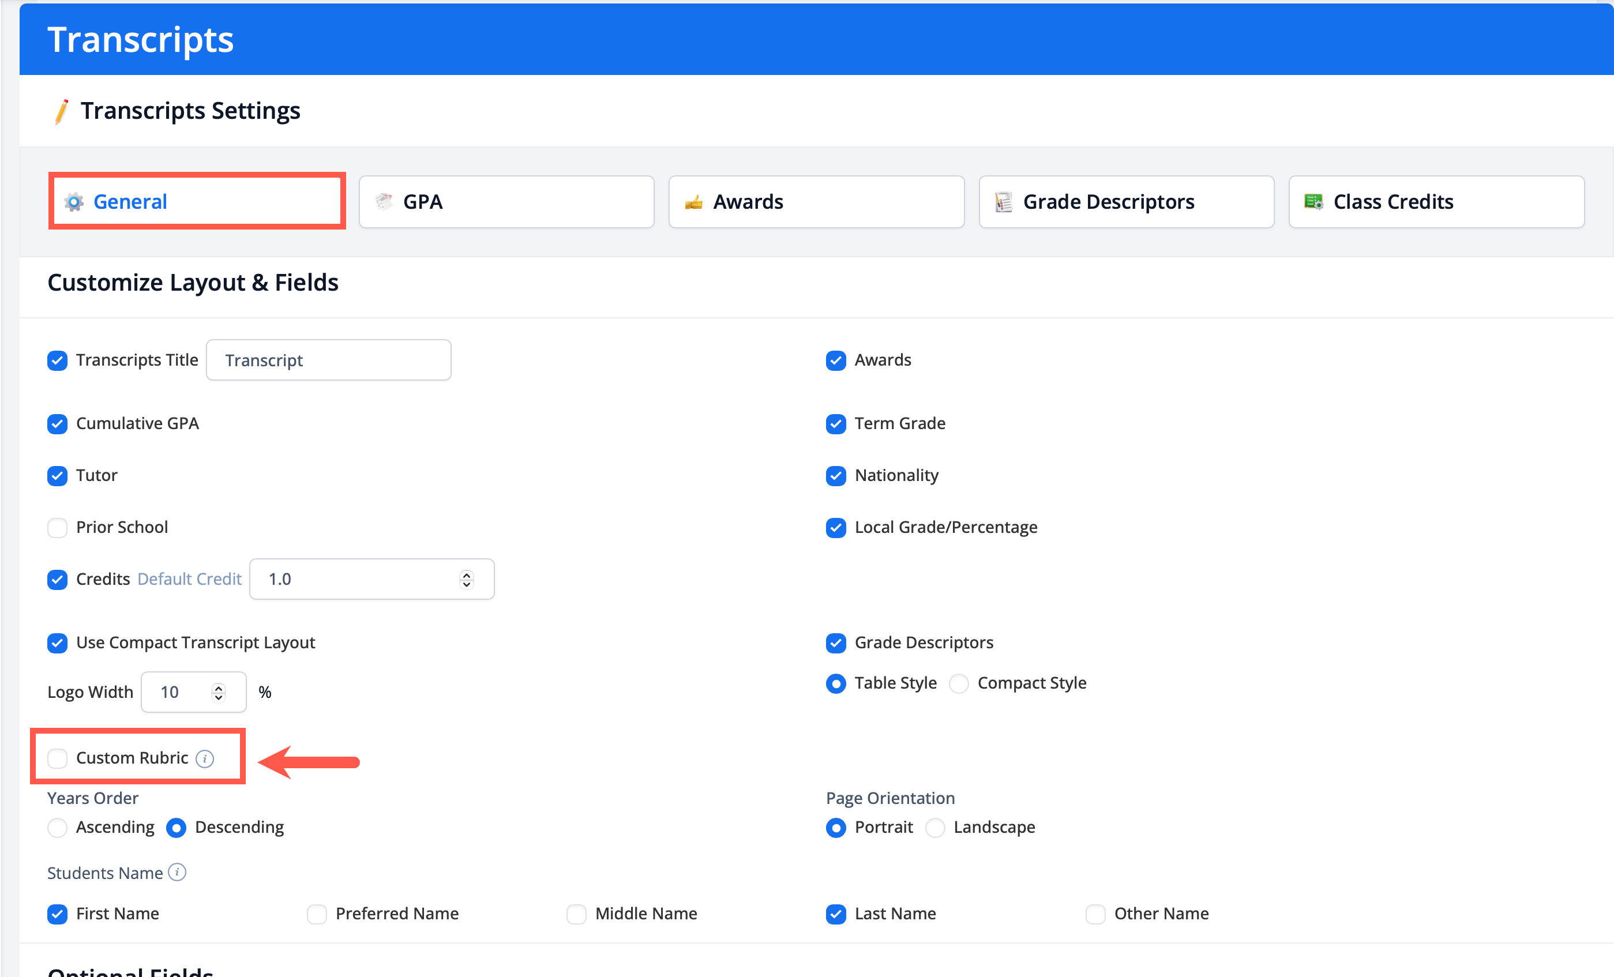The image size is (1614, 977).
Task: Open the Class Credits tab
Action: (x=1436, y=202)
